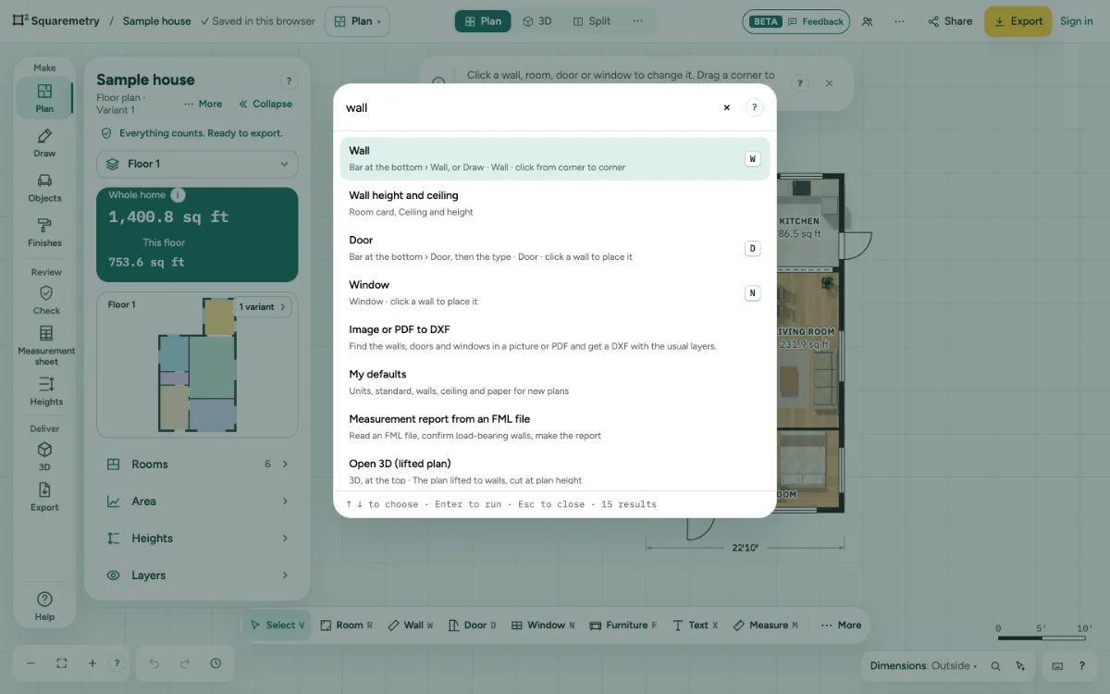This screenshot has width=1110, height=694.
Task: Pick the Select tool in the bottom toolbar
Action: pos(277,626)
